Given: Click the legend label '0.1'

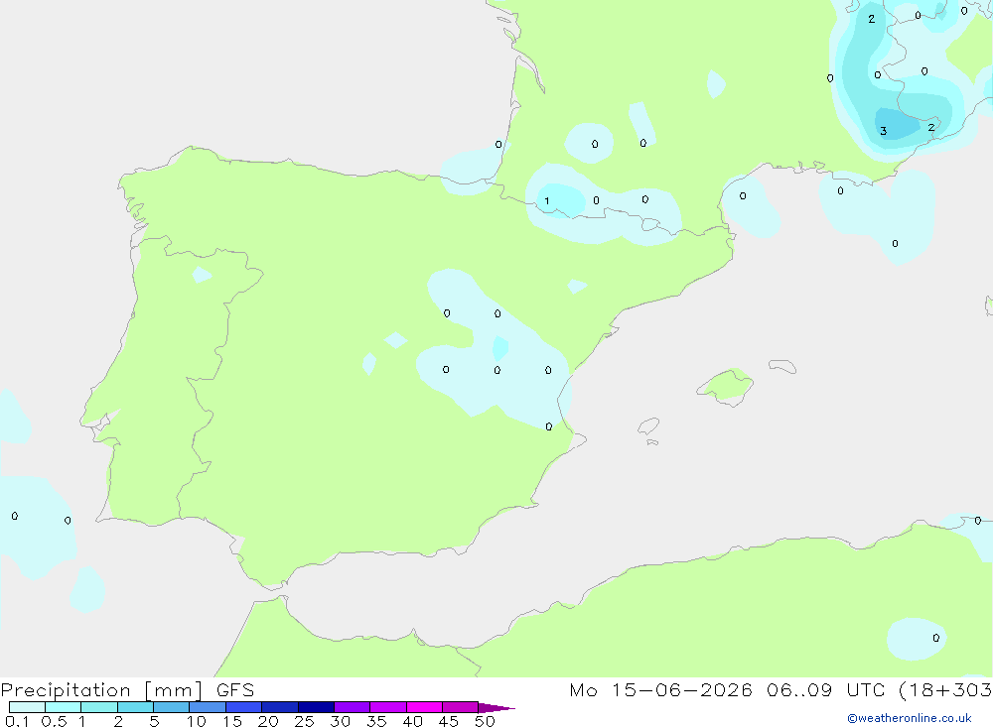Looking at the screenshot, I should tap(17, 721).
